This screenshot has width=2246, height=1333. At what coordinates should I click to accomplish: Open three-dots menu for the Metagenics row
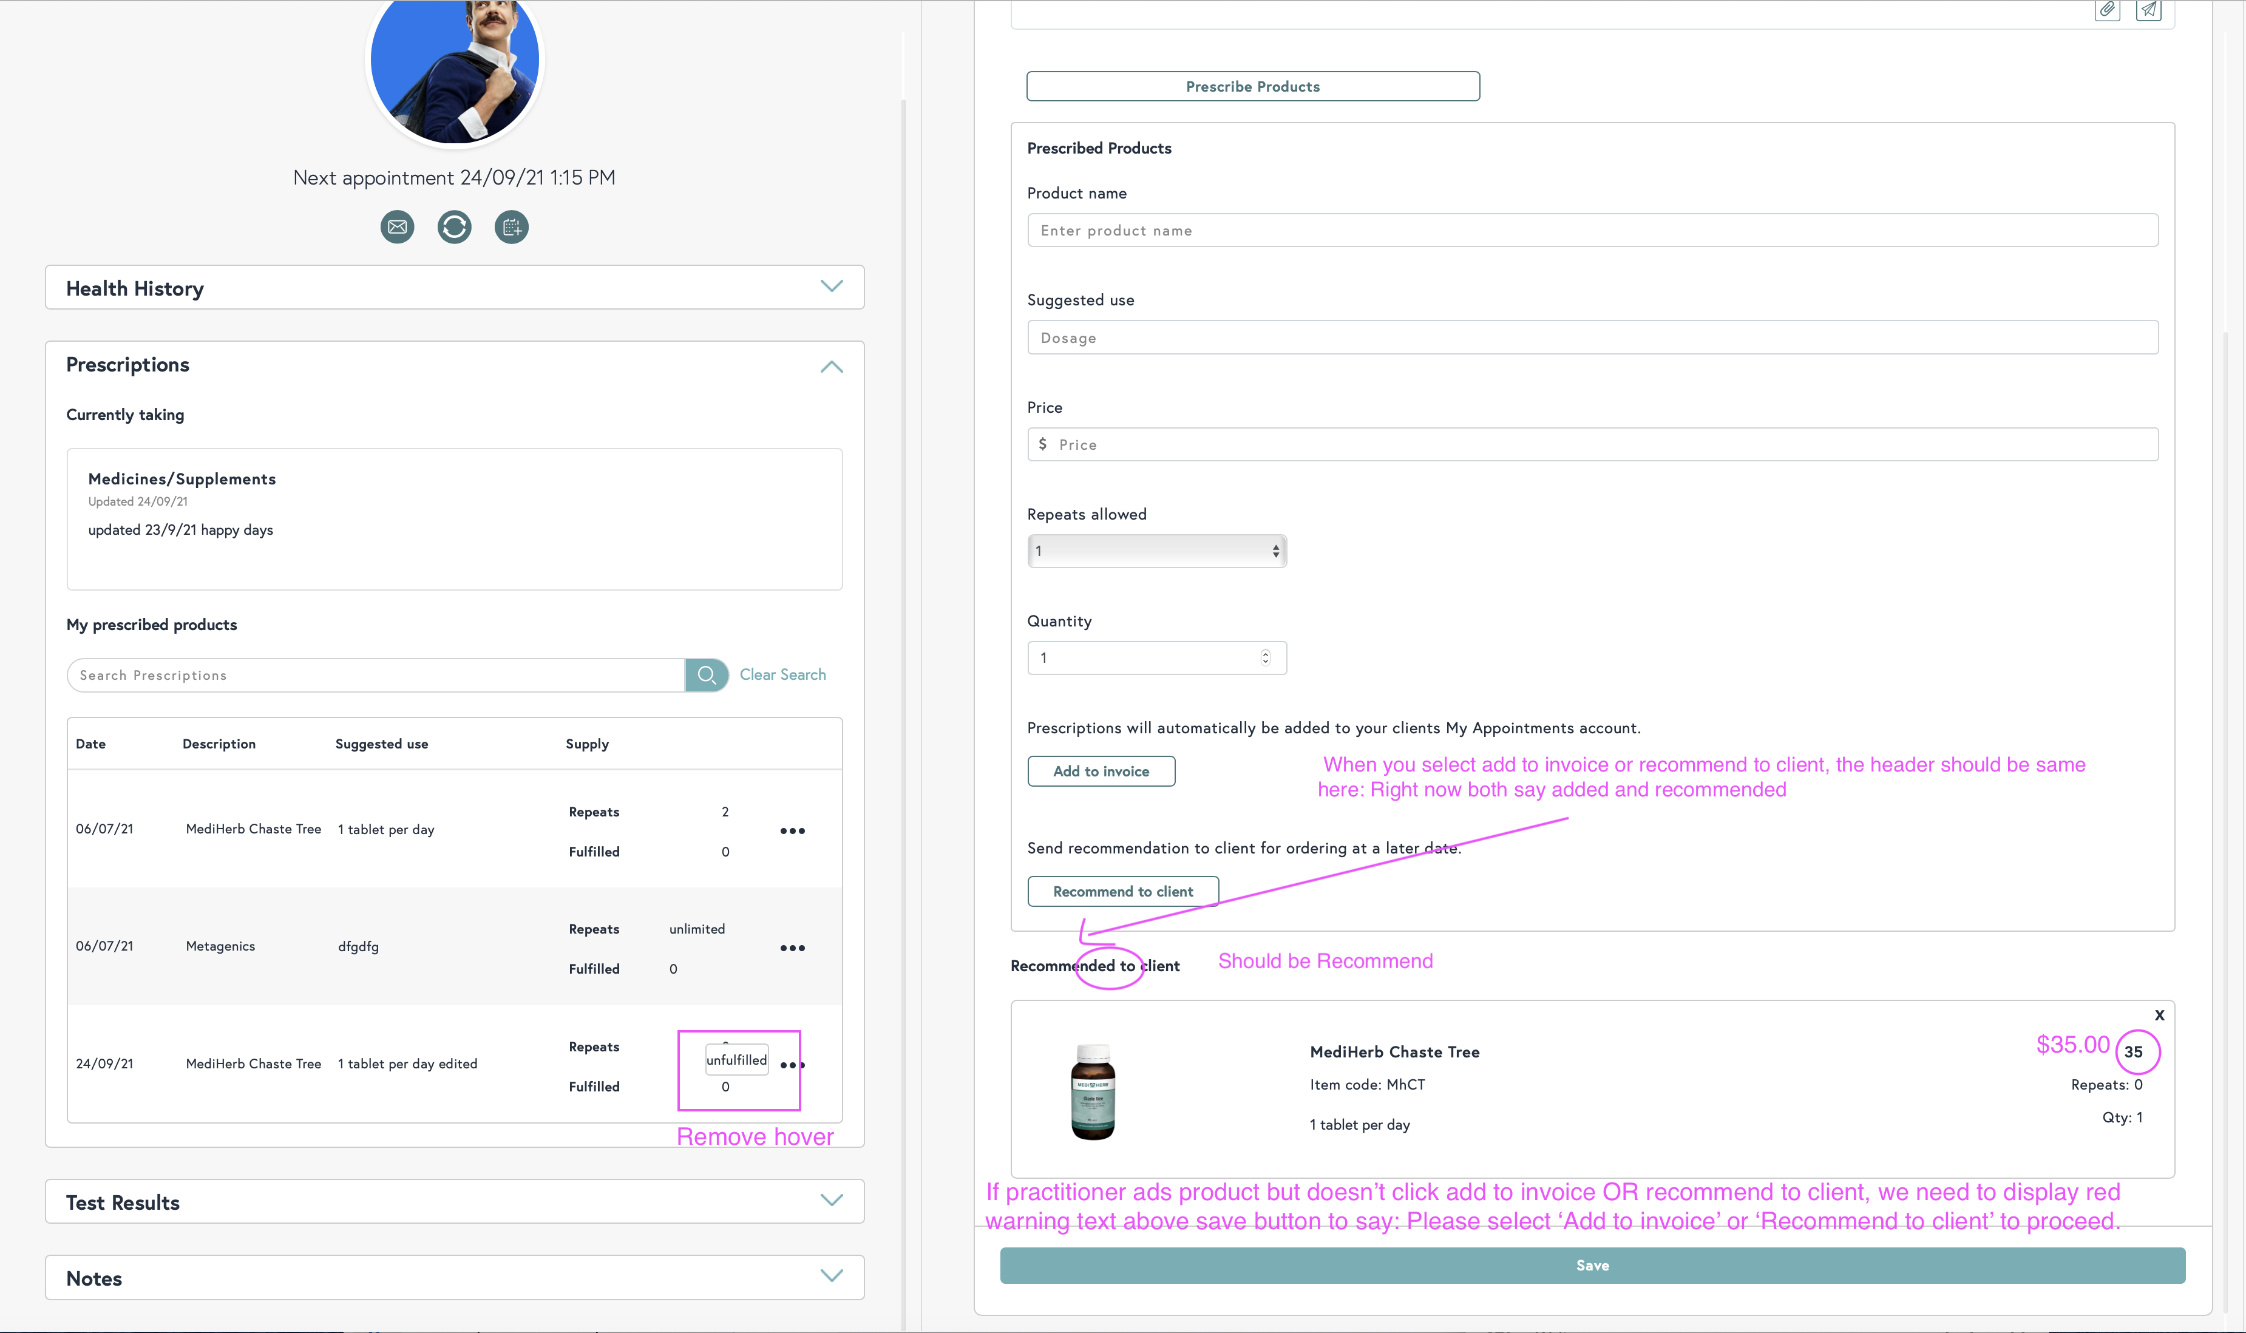tap(792, 948)
